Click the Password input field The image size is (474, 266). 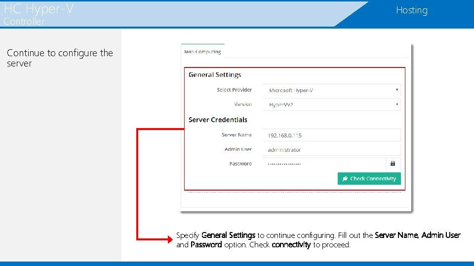324,164
